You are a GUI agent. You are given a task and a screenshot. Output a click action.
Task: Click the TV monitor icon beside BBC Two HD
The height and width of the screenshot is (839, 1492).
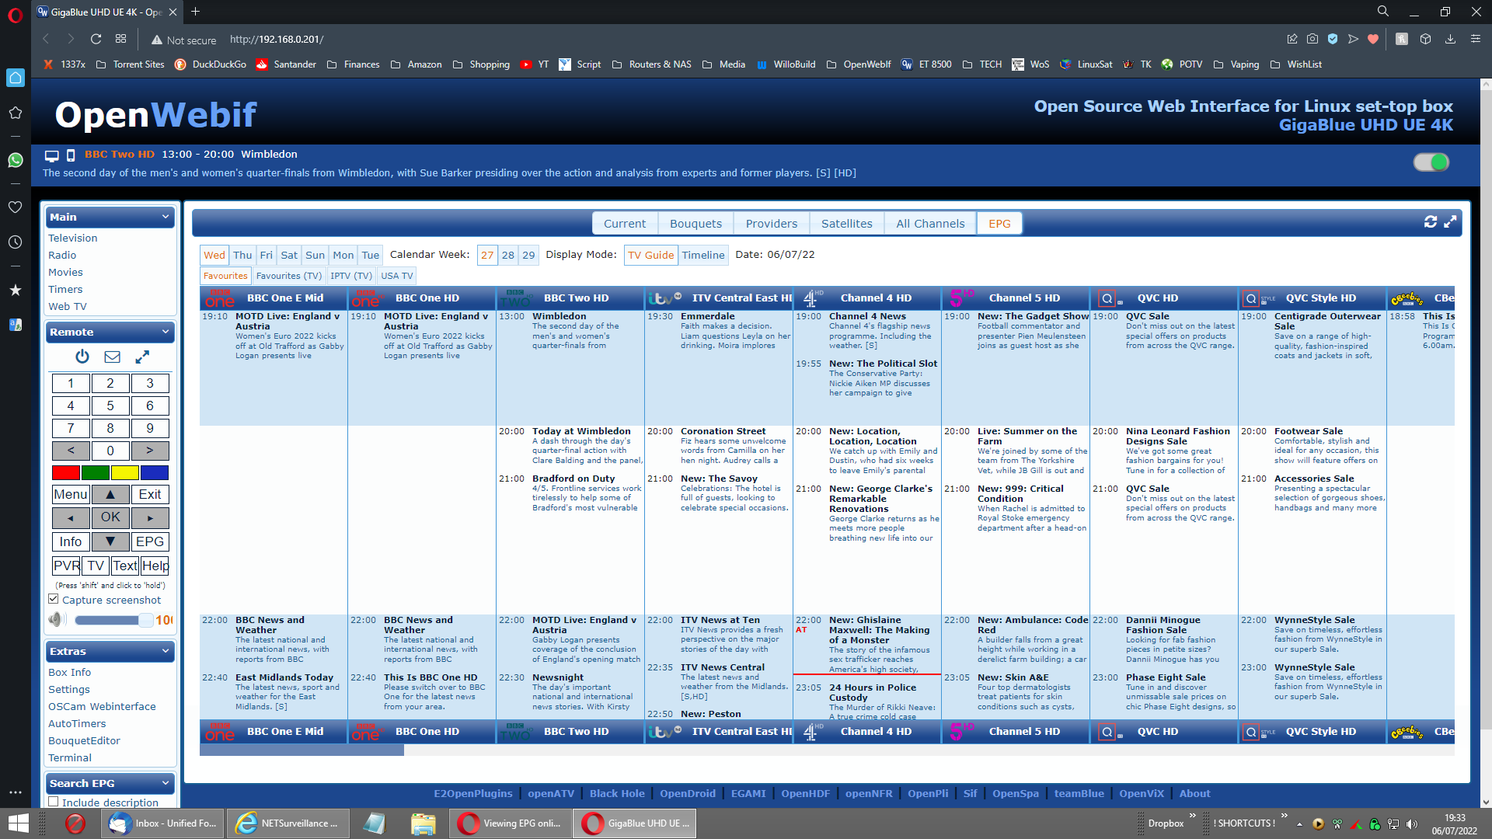(52, 155)
